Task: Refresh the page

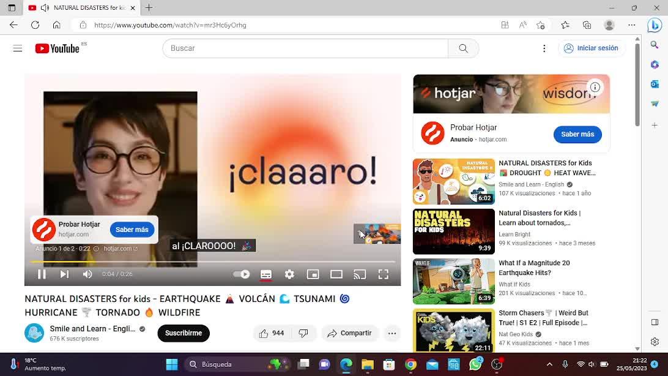Action: click(35, 25)
